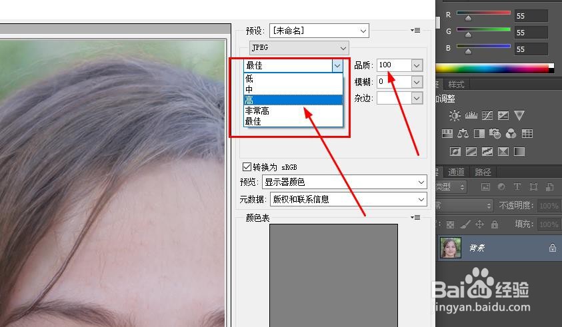Filter layers by adjustment layers icon
Image resolution: width=562 pixels, height=327 pixels.
pyautogui.click(x=501, y=186)
